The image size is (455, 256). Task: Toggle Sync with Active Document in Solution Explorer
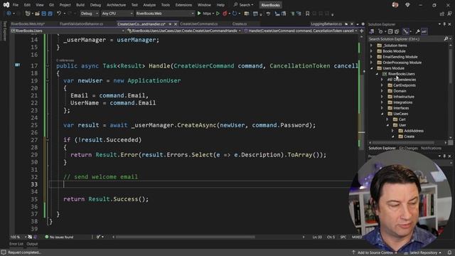click(x=406, y=31)
